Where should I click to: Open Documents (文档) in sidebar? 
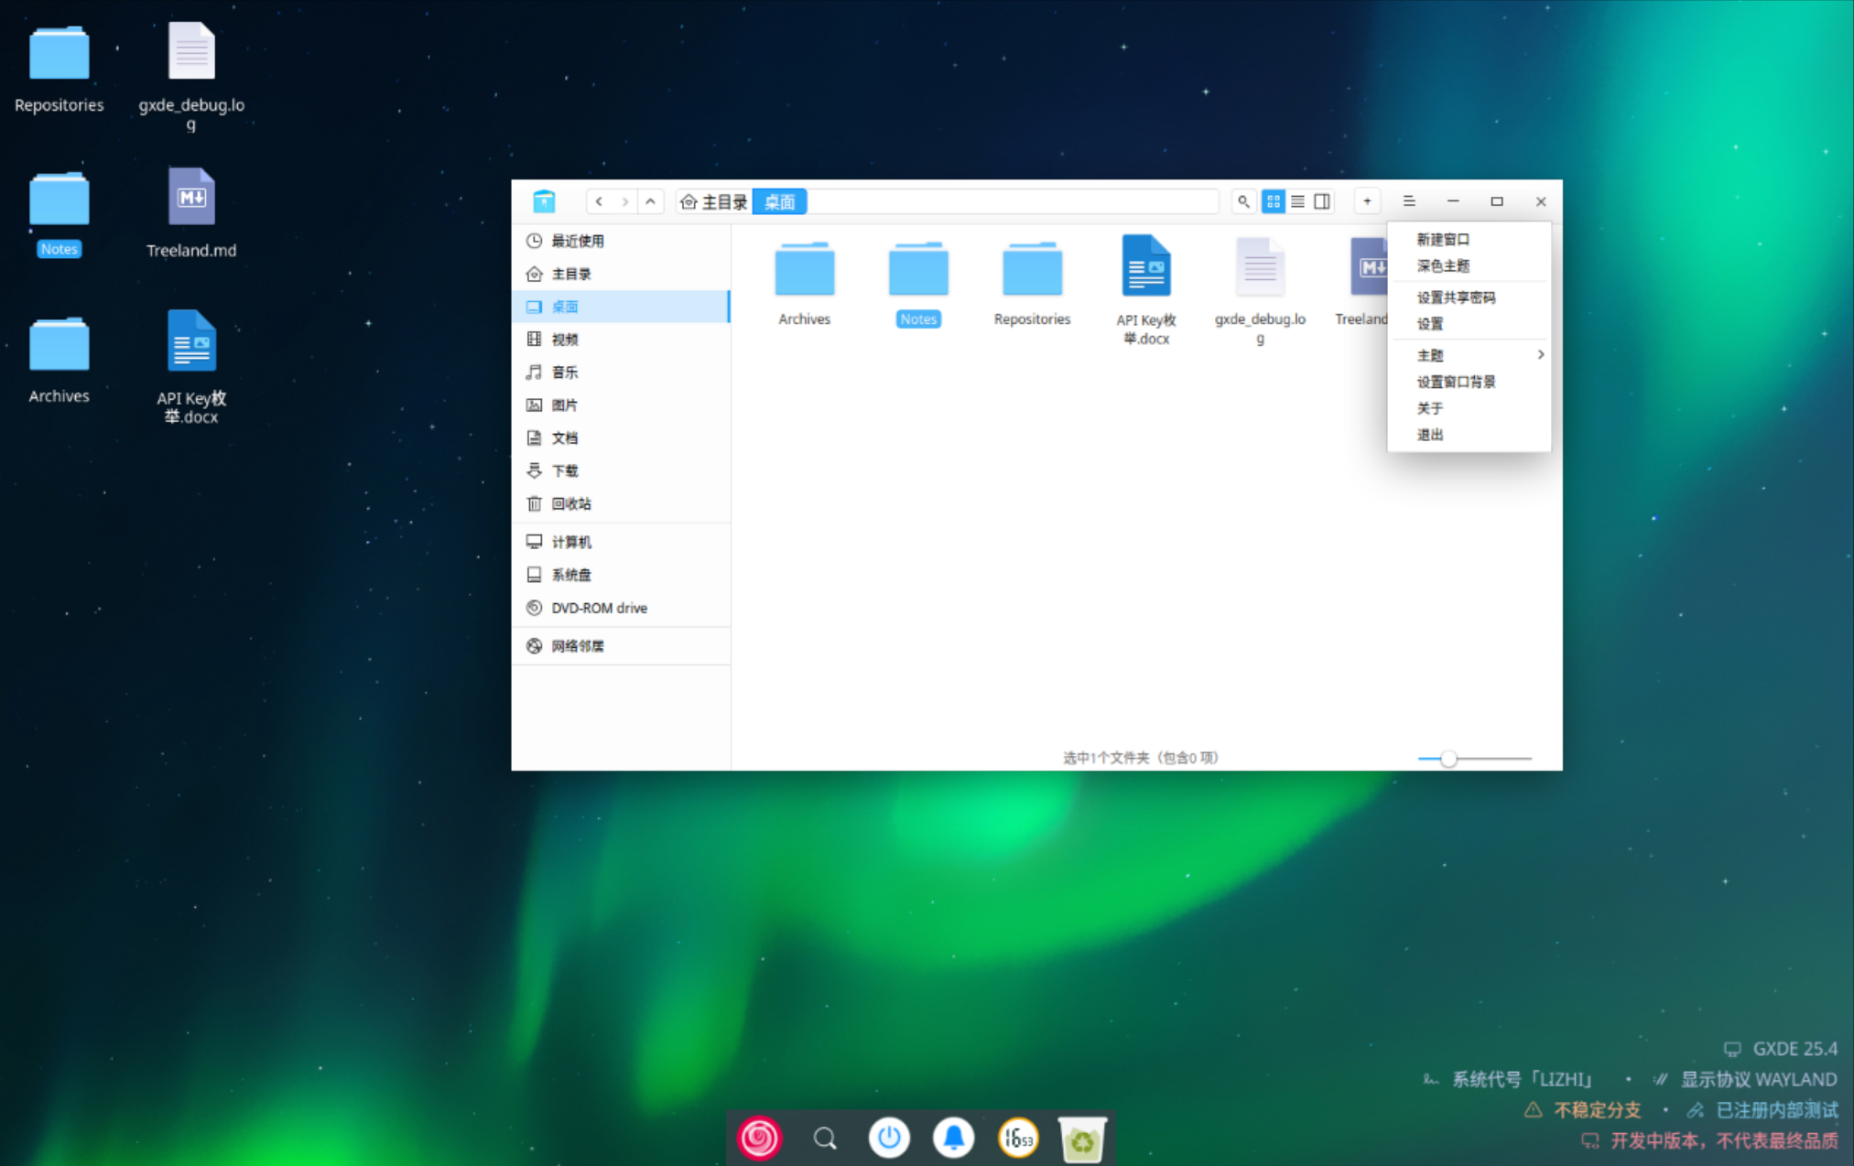click(x=621, y=438)
